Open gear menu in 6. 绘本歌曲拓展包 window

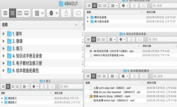[x=124, y=76]
